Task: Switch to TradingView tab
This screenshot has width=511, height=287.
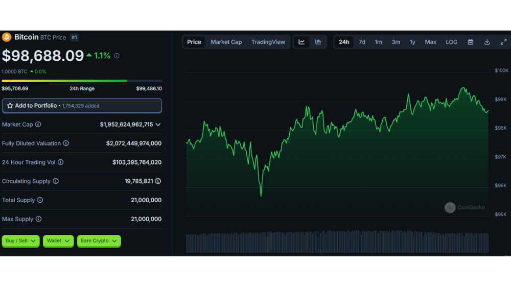Action: pos(268,42)
